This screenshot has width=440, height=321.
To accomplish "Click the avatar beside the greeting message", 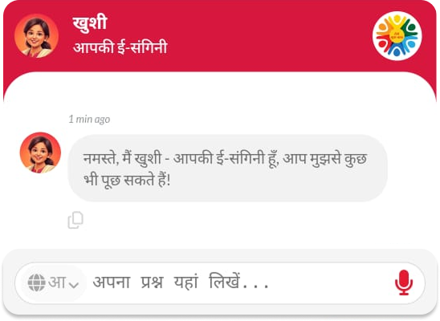I will pos(40,152).
